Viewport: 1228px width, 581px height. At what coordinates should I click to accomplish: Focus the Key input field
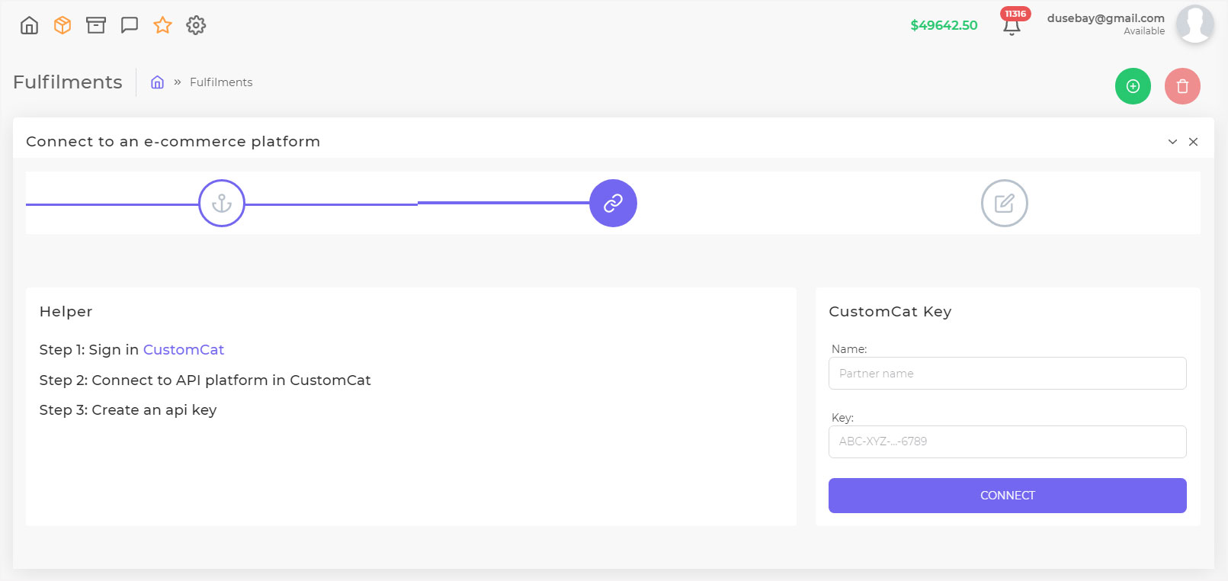tap(1007, 441)
